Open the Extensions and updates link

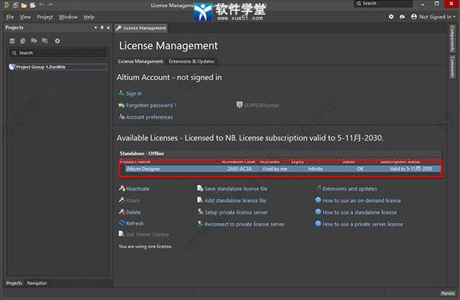[x=347, y=189]
